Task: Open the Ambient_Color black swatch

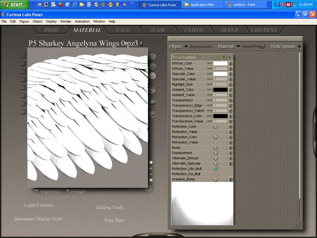Action: 220,90
